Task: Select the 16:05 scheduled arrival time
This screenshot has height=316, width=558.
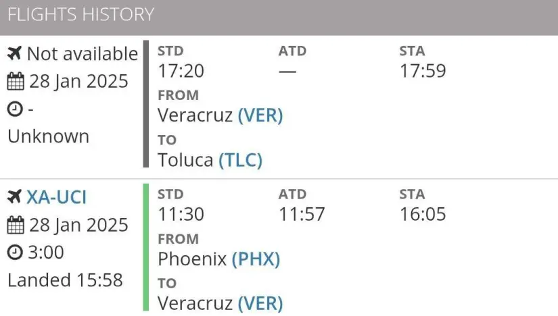Action: (x=423, y=214)
